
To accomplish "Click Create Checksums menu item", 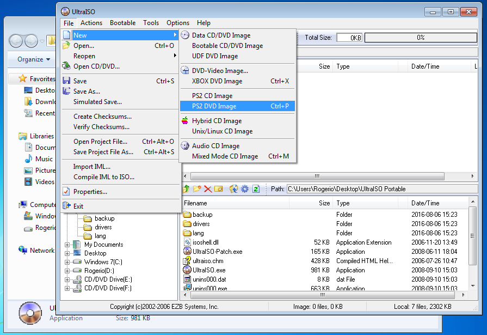I will click(102, 117).
